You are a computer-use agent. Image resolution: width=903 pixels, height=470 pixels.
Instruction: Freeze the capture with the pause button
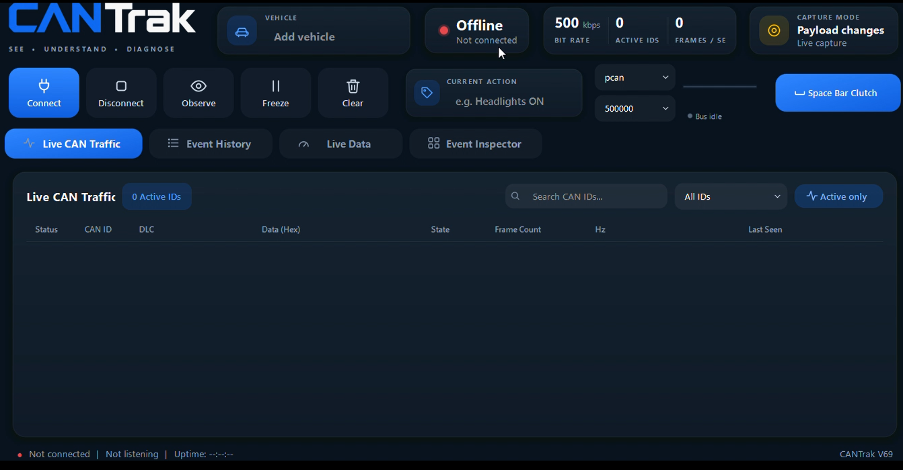tap(276, 93)
